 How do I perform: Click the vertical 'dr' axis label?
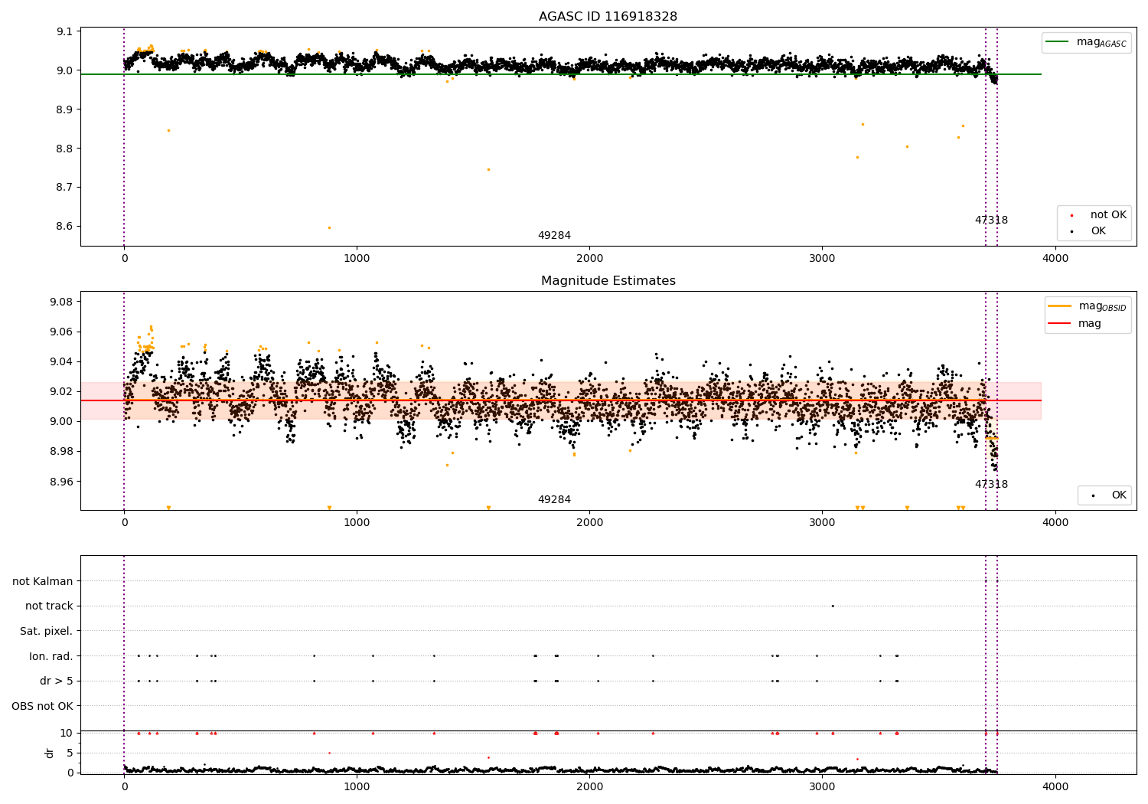coord(50,753)
